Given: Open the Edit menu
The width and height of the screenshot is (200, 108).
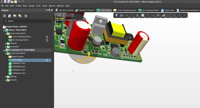Looking at the screenshot, I should coord(7,6).
